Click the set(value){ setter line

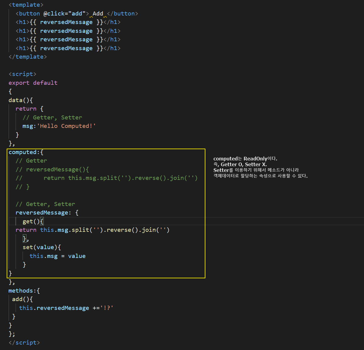pyautogui.click(x=42, y=247)
